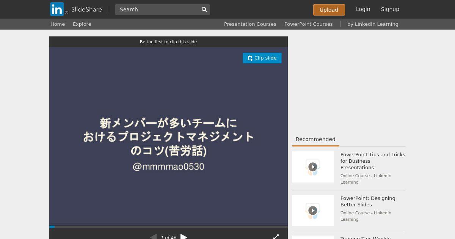Open PowerPoint Courses link
Viewport: 455px width, 239px height.
308,24
